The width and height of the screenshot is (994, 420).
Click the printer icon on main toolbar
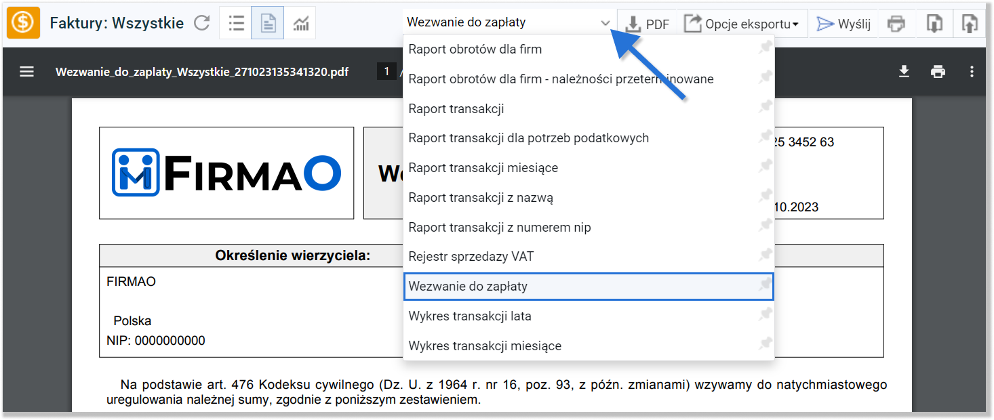pyautogui.click(x=896, y=22)
